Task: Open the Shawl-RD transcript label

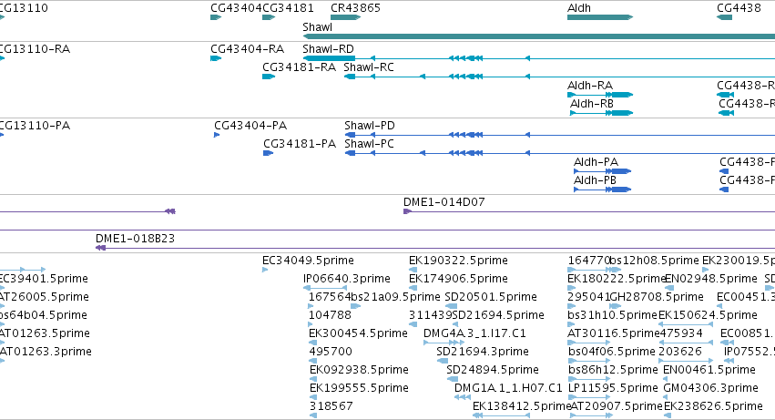Action: click(x=328, y=49)
